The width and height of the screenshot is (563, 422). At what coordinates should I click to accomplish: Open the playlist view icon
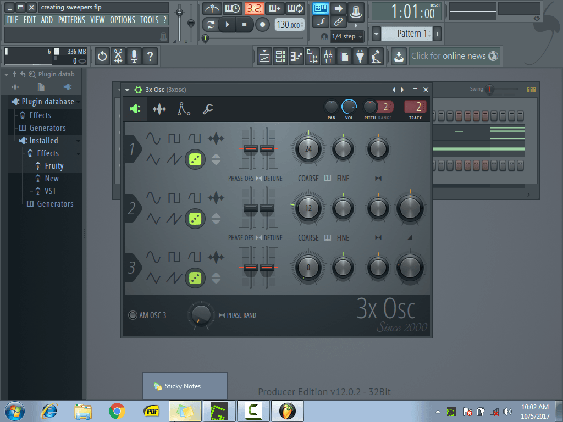point(264,57)
